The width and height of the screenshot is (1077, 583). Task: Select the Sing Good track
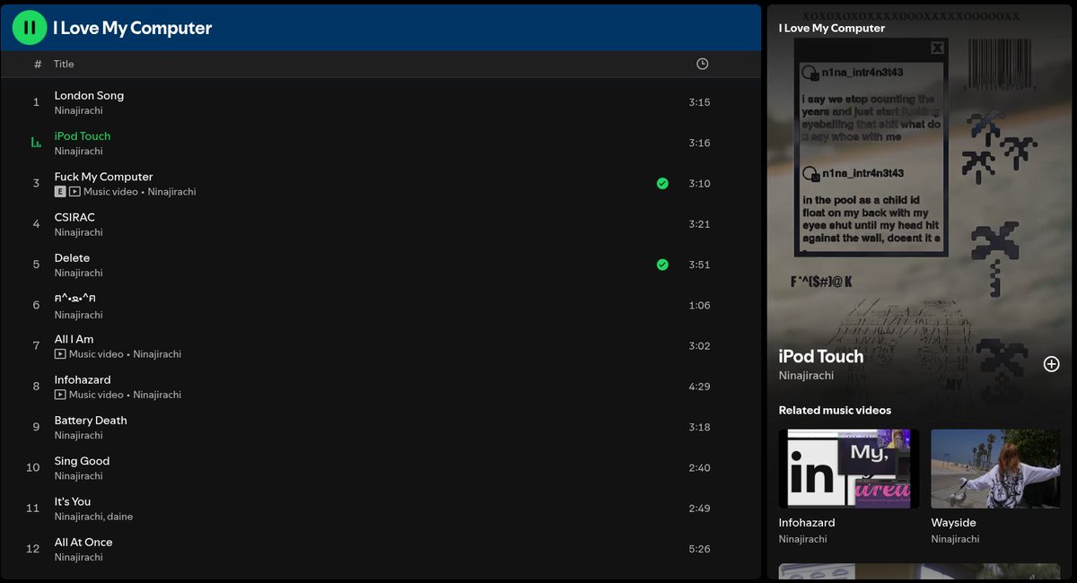pos(82,461)
